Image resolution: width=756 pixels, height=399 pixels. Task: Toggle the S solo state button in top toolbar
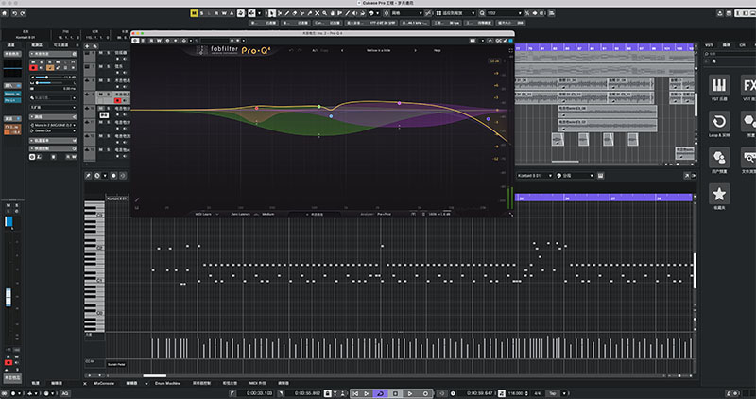click(201, 13)
